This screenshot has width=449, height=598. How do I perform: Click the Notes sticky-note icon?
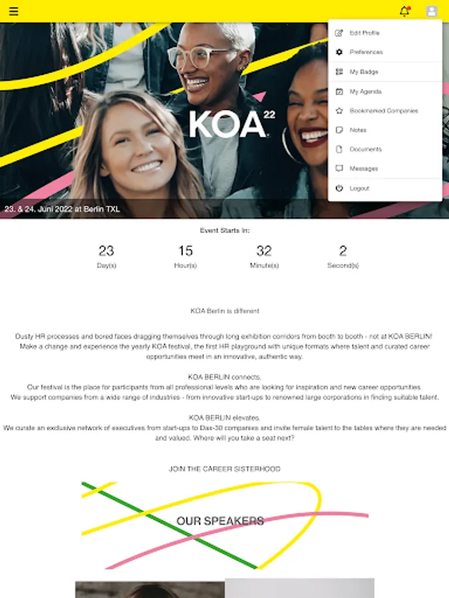(x=339, y=130)
